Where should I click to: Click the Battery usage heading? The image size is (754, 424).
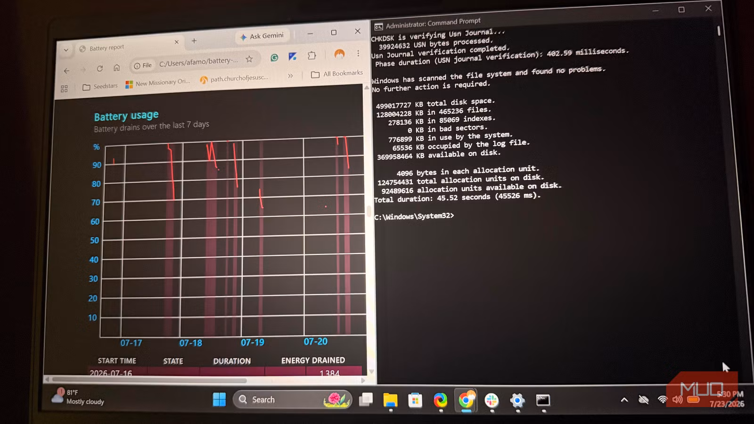pyautogui.click(x=126, y=116)
